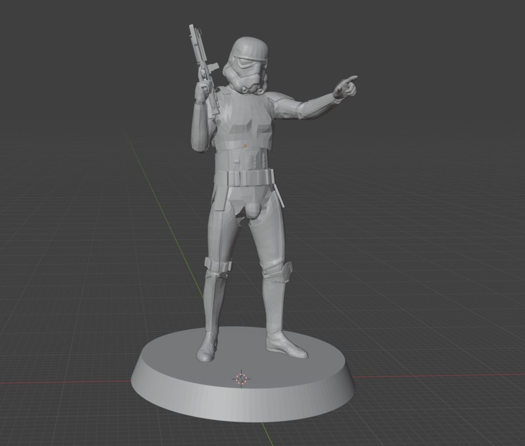Click the 3D cursor on the round base
The image size is (525, 446).
pos(240,379)
